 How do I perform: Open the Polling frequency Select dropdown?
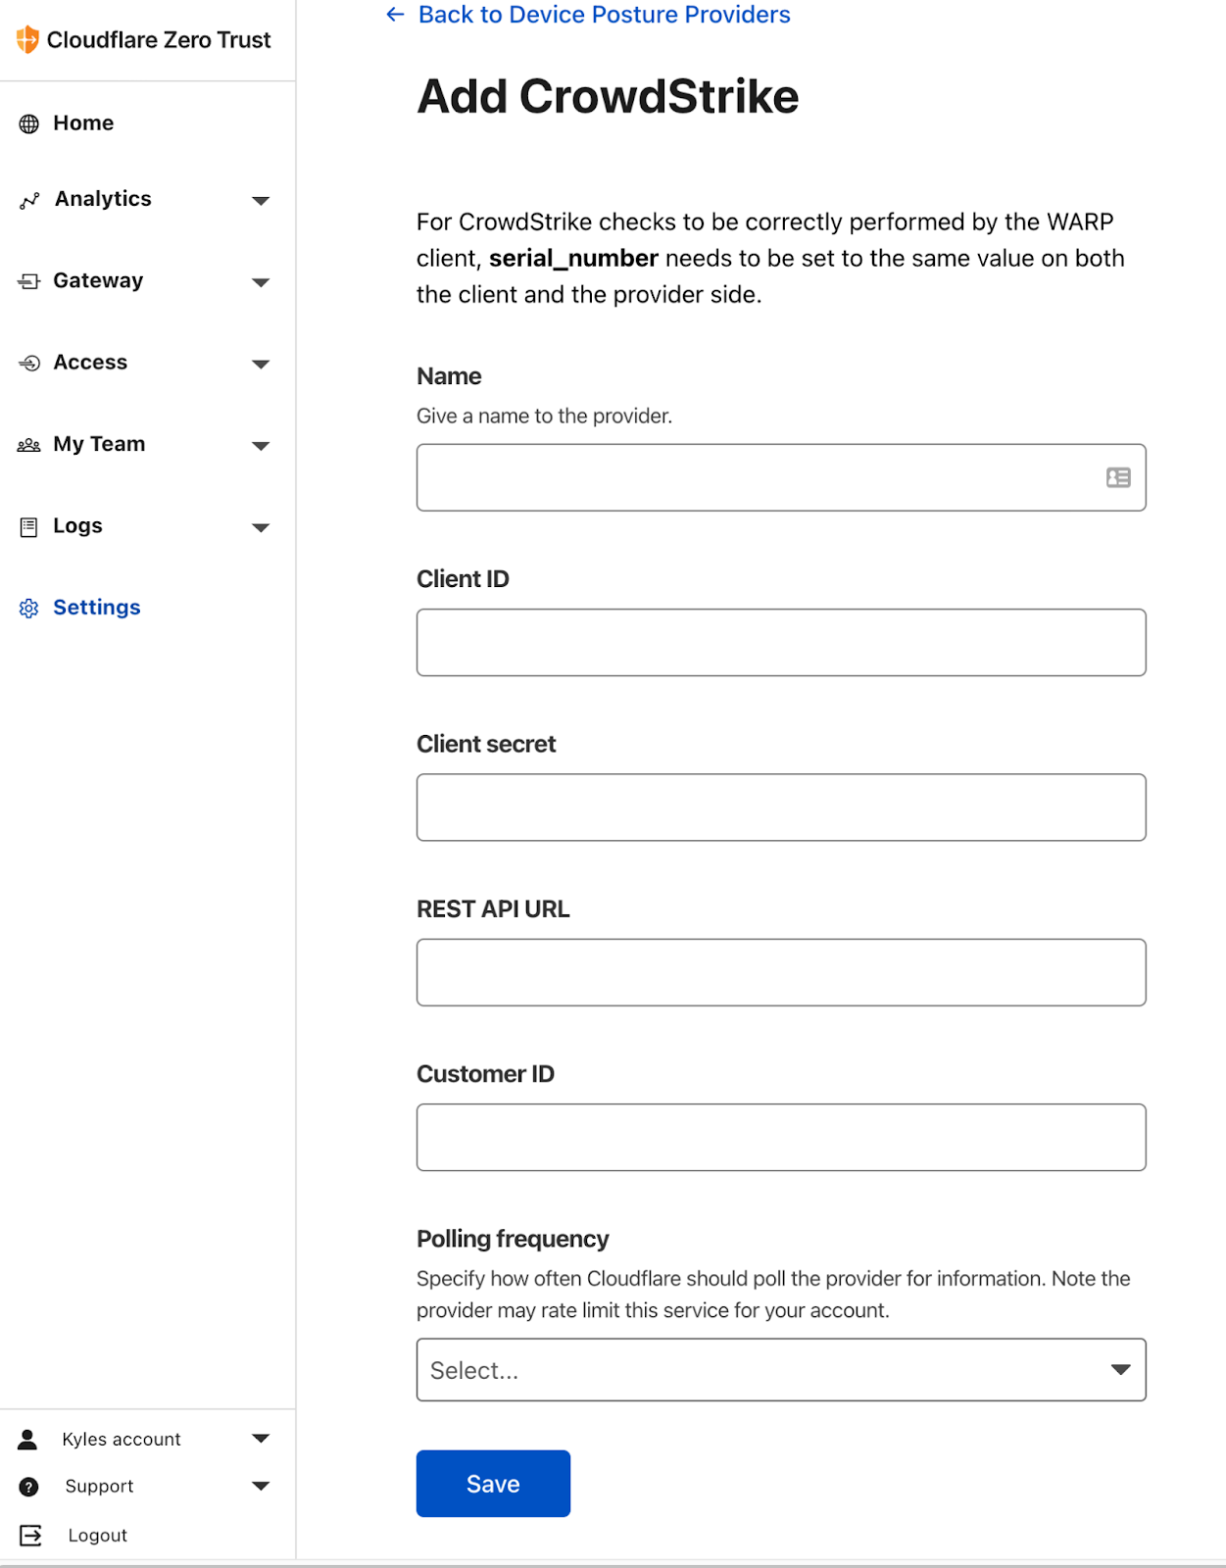781,1369
